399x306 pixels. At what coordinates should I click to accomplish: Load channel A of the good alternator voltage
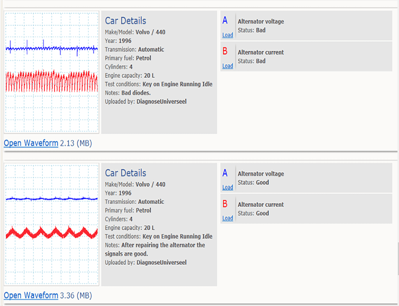pos(228,187)
